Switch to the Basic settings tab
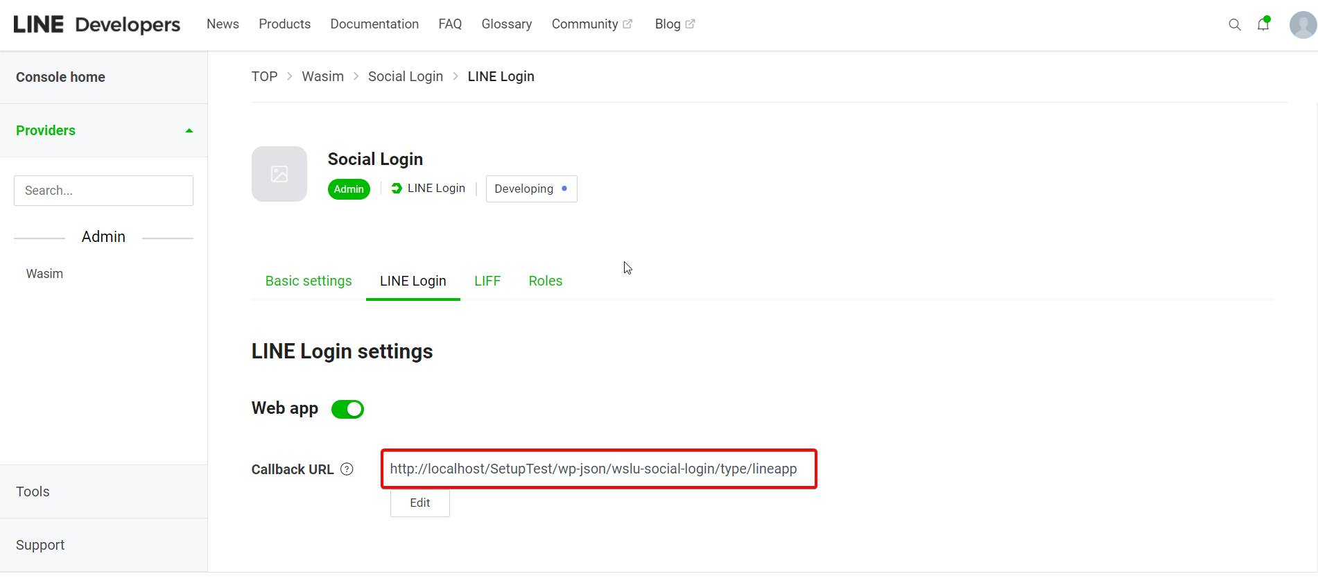The height and width of the screenshot is (583, 1318). coord(309,281)
